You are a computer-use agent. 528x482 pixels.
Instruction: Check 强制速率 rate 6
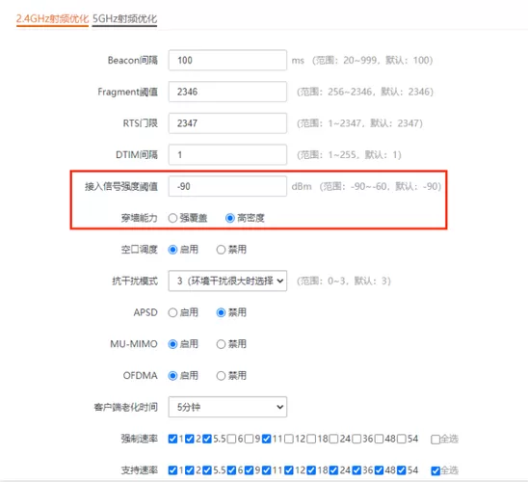(231, 439)
